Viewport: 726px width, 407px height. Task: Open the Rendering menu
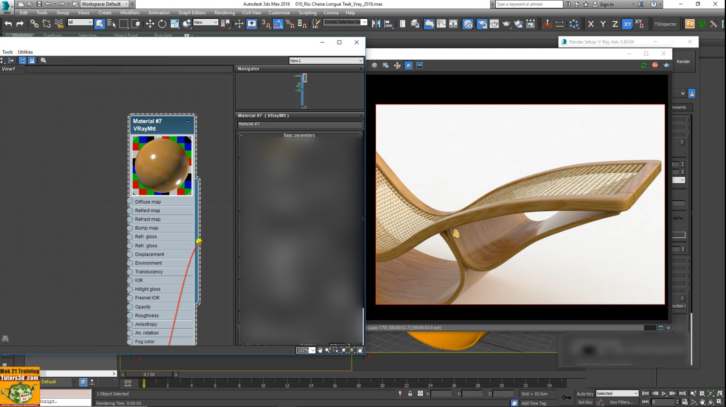click(x=225, y=13)
